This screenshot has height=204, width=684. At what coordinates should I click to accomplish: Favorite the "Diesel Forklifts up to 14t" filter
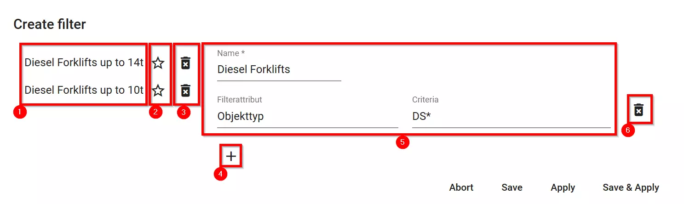[x=158, y=63]
